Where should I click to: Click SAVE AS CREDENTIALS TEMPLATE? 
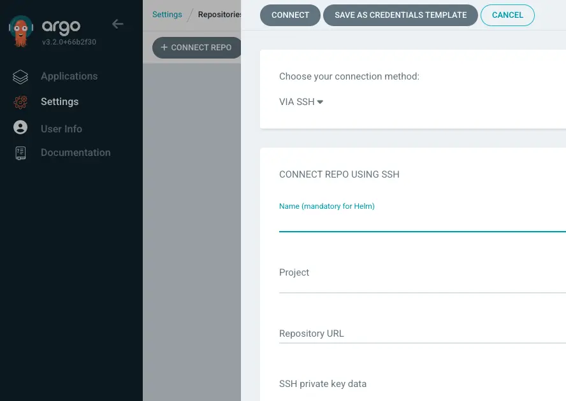pyautogui.click(x=400, y=15)
